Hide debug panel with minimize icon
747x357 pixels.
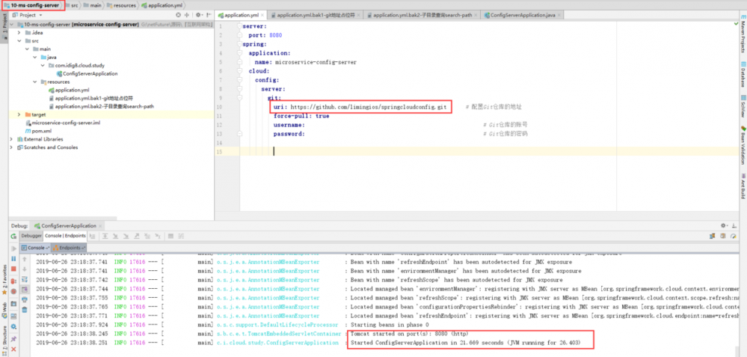734,225
